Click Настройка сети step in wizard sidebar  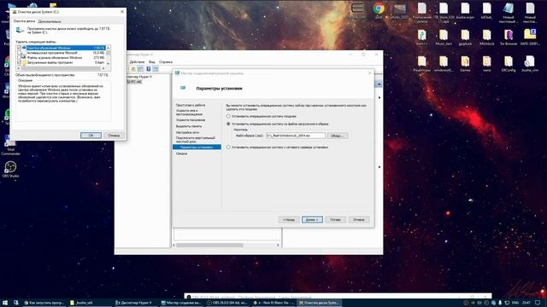[x=188, y=133]
